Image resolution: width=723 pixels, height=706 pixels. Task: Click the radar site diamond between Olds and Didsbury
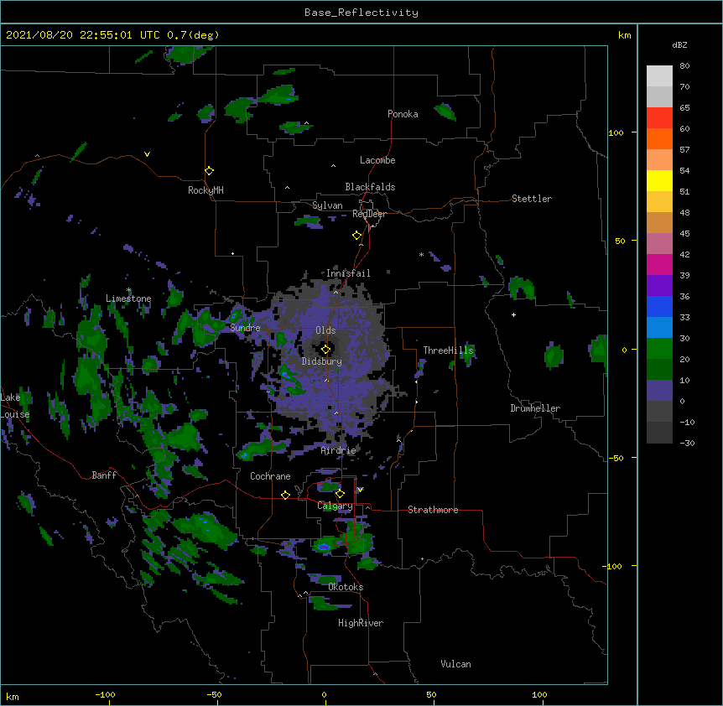pyautogui.click(x=326, y=350)
